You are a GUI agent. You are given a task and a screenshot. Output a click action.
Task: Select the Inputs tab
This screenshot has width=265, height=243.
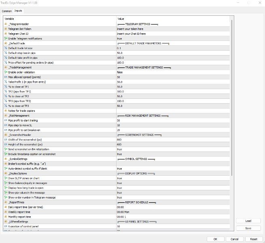18,11
